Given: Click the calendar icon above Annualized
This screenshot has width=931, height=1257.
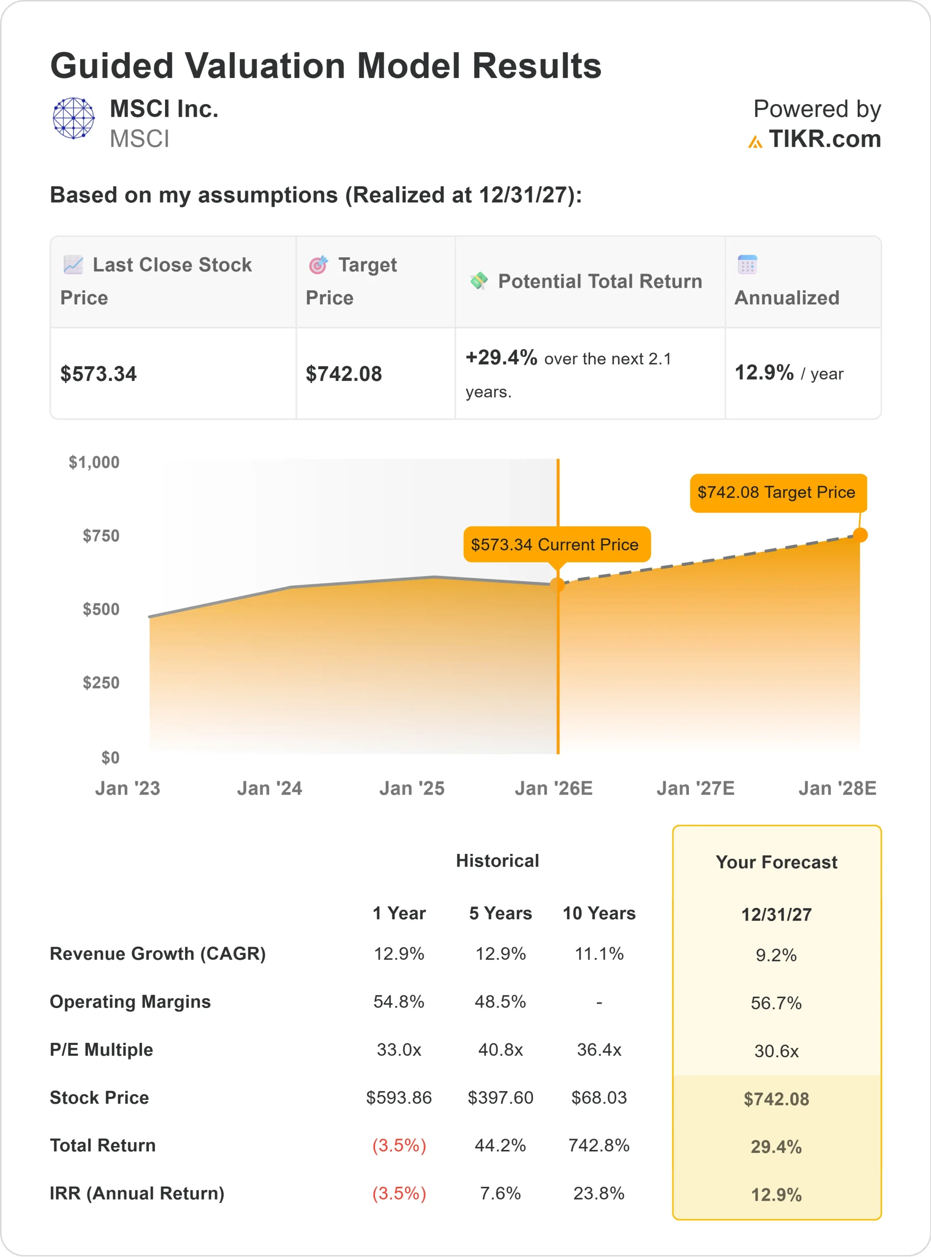Looking at the screenshot, I should click(x=747, y=264).
